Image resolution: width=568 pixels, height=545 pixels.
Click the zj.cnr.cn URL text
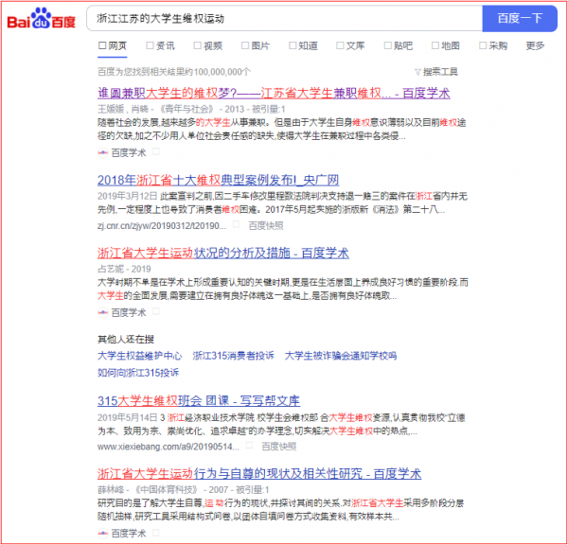point(162,226)
